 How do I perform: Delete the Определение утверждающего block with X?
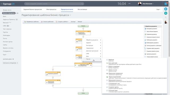click(90, 31)
